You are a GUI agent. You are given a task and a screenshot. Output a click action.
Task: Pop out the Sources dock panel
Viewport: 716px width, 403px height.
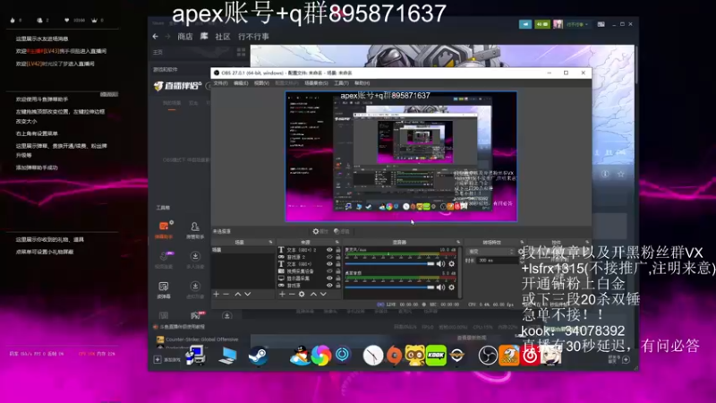[x=337, y=242]
